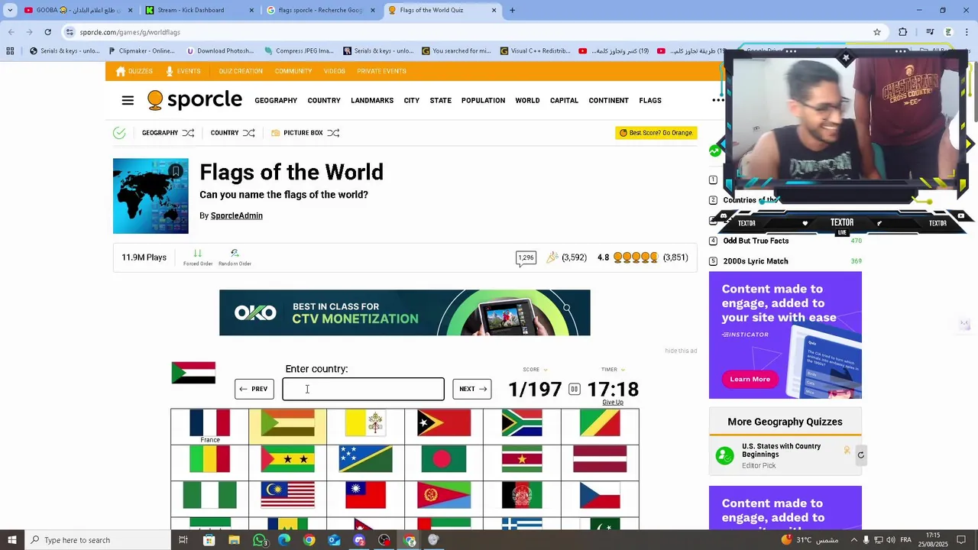Open File Explorer from taskbar

pos(234,540)
